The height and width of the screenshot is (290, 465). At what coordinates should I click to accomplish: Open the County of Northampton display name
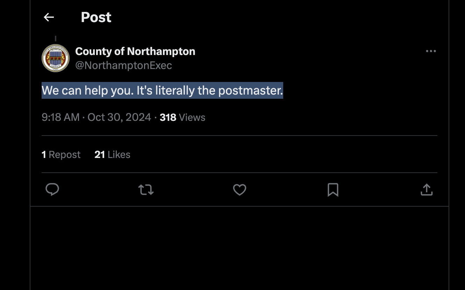point(135,51)
